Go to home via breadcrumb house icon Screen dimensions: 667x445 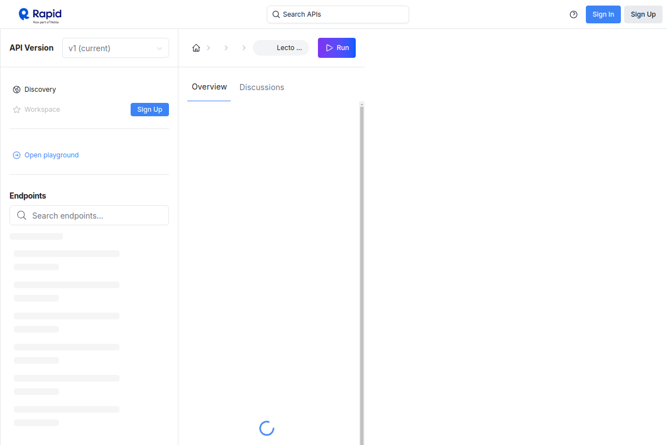196,48
